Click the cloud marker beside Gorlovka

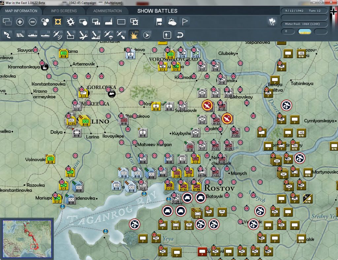coord(112,93)
